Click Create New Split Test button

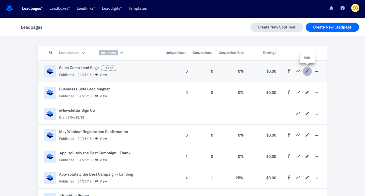coord(276,27)
